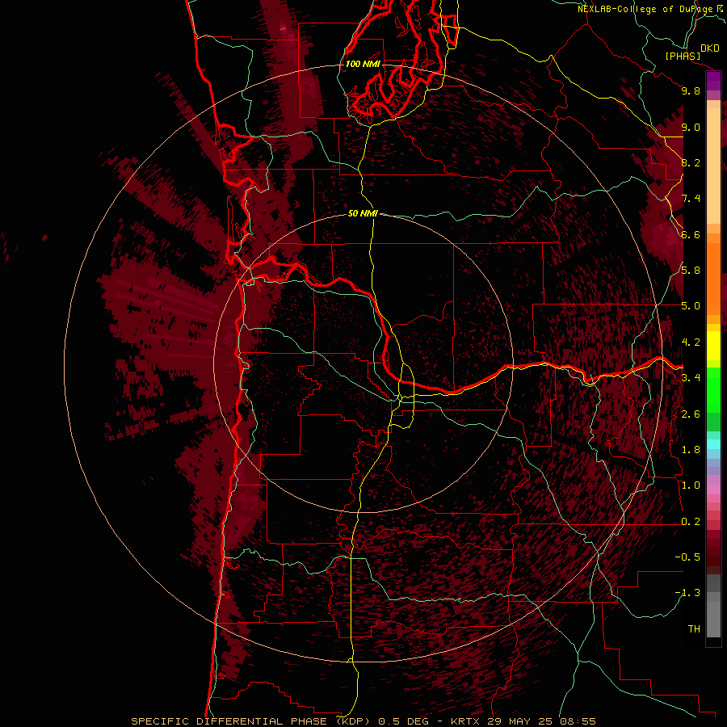The width and height of the screenshot is (727, 727).
Task: Click the SPECIFIC DIFFERENTIAL PHASE (KDP) caption text
Action: 250,721
